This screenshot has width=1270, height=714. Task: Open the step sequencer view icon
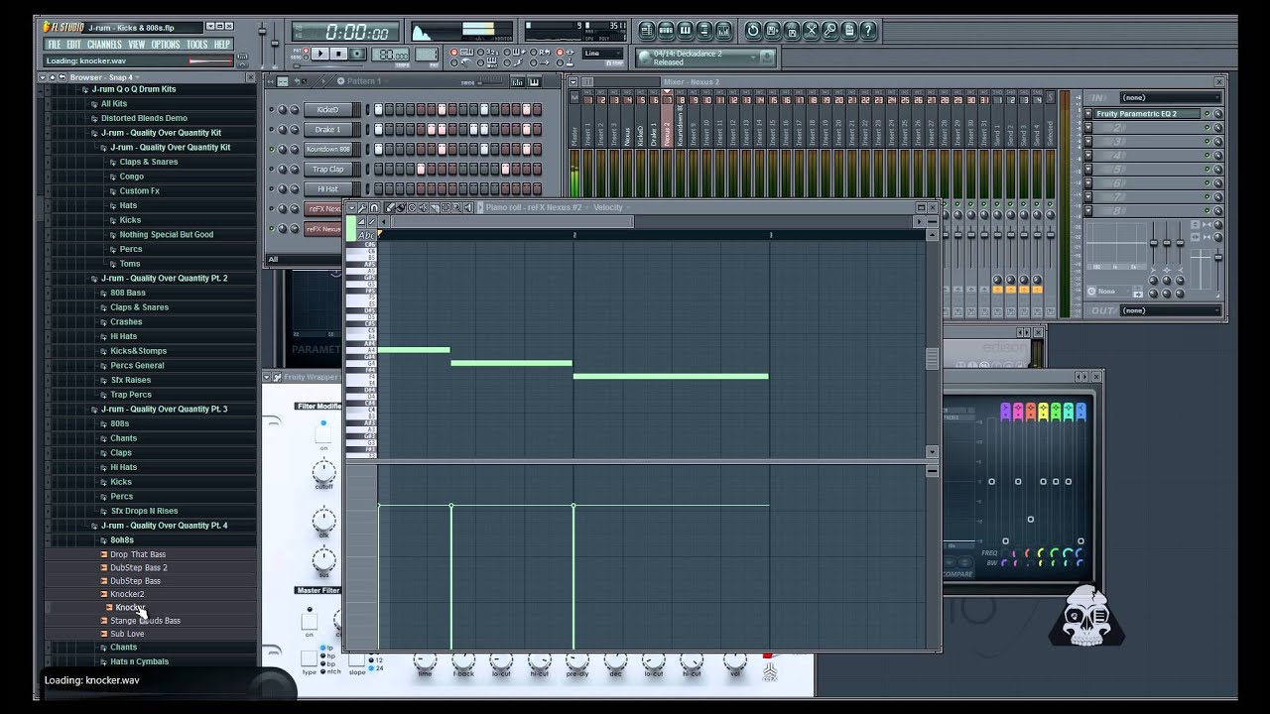tap(666, 31)
